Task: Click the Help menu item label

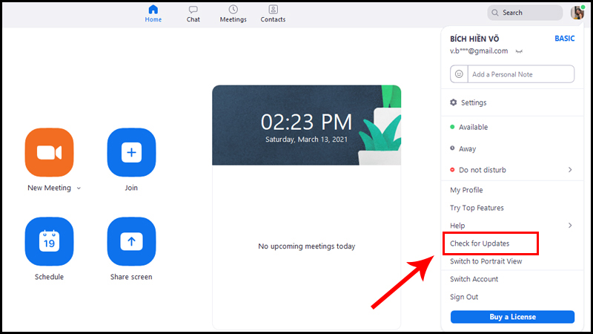Action: (x=457, y=226)
